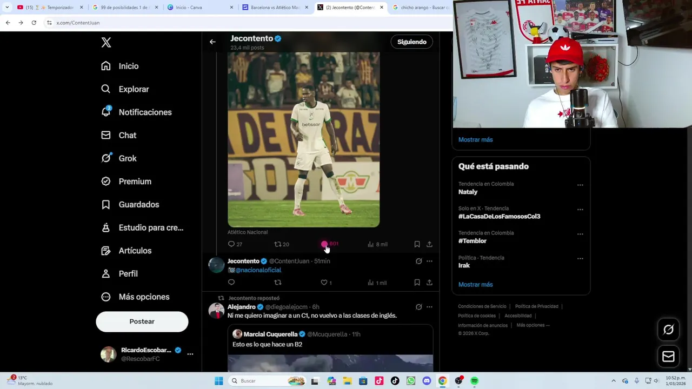
Task: Repost the @nacionaloficial post
Action: [x=278, y=283]
